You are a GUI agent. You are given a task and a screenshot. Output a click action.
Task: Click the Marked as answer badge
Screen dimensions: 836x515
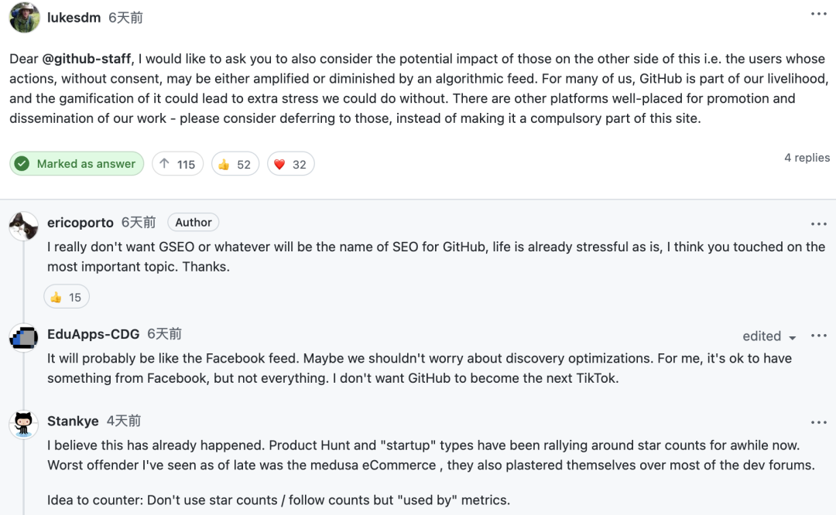(x=77, y=164)
